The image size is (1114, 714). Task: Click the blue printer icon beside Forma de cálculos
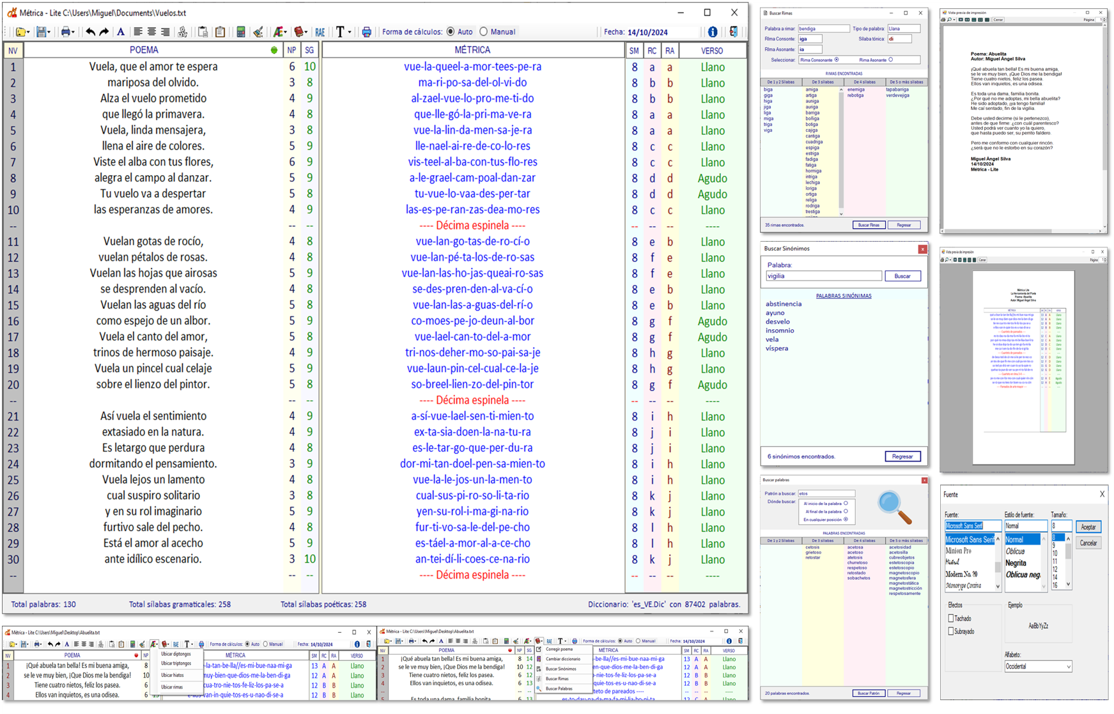tap(366, 32)
